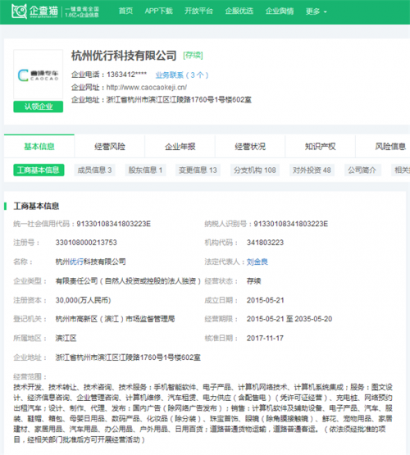Open the 公司简介 sub-tab
The image size is (410, 455).
tap(362, 170)
